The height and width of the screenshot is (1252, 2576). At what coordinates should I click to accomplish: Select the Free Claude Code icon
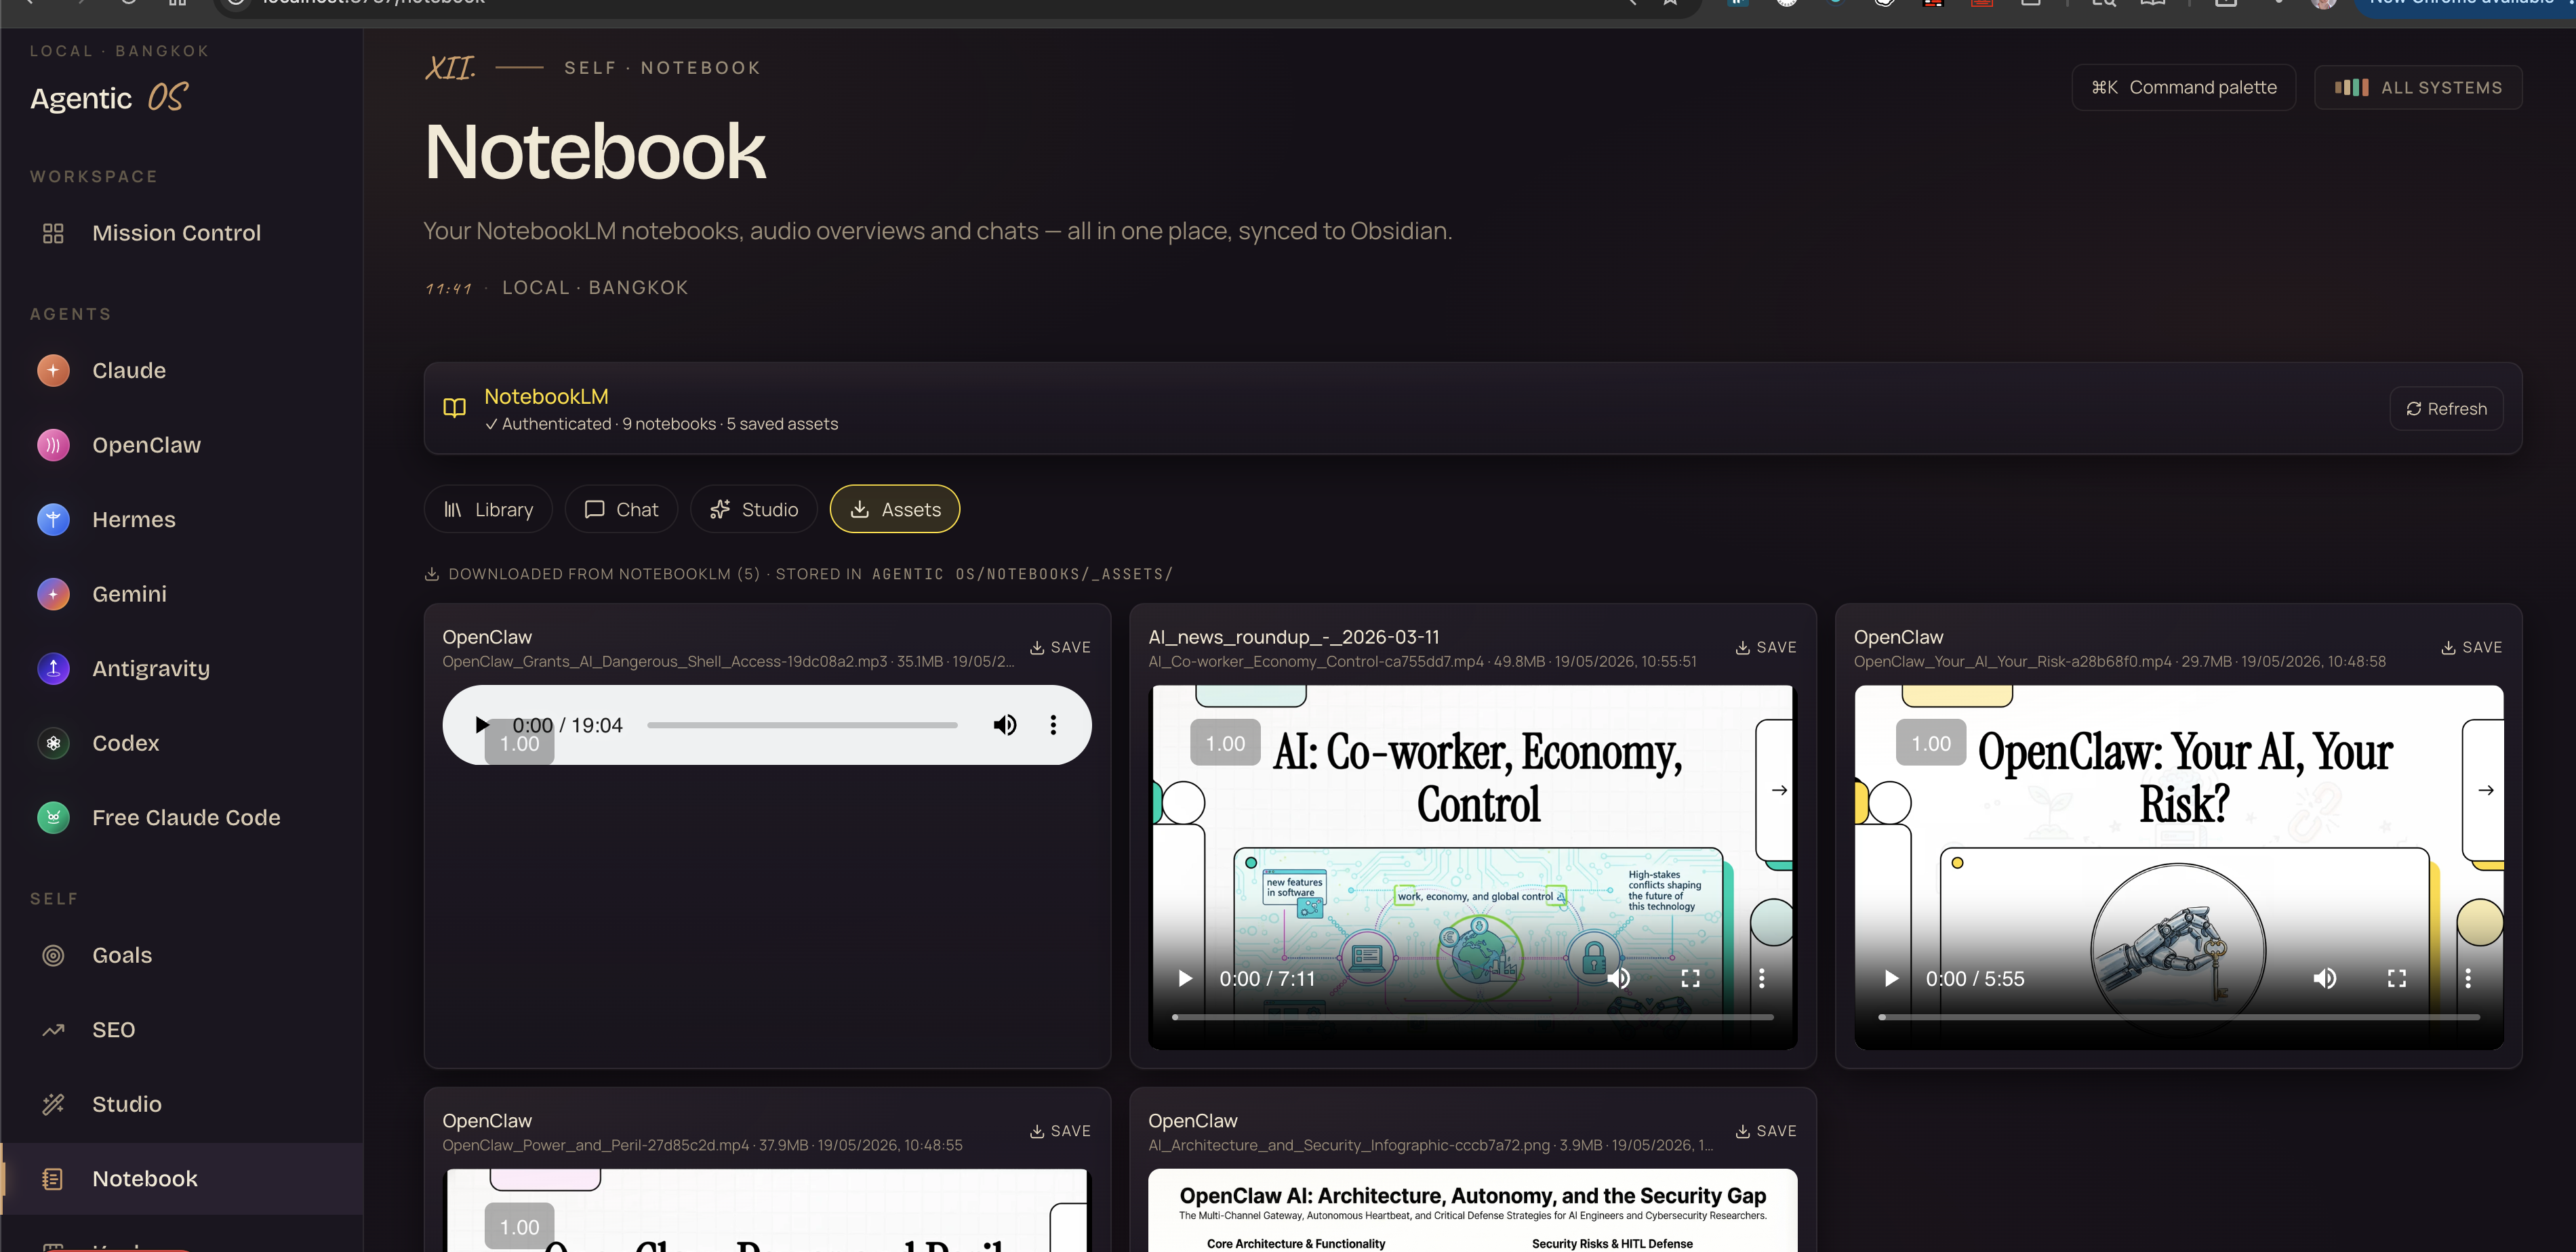[x=53, y=817]
